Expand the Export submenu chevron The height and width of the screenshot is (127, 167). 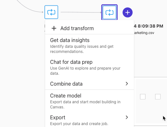(127, 117)
